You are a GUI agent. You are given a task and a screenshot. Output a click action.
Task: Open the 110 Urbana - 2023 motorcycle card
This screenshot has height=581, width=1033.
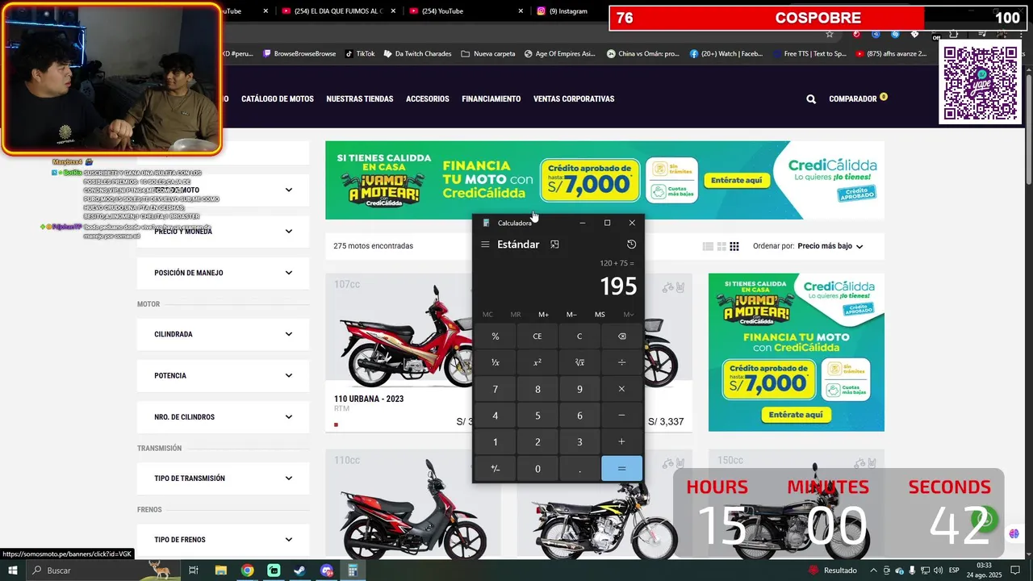[x=399, y=352]
